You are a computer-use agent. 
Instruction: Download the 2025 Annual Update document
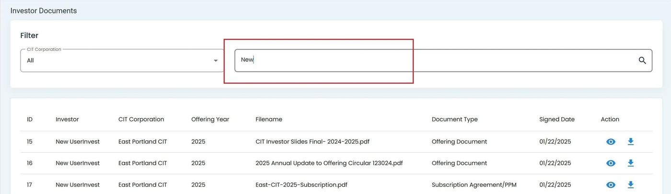pyautogui.click(x=631, y=163)
